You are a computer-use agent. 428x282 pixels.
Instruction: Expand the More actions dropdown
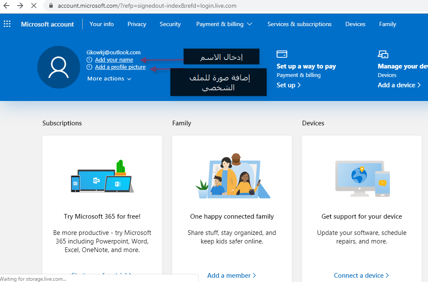point(109,79)
